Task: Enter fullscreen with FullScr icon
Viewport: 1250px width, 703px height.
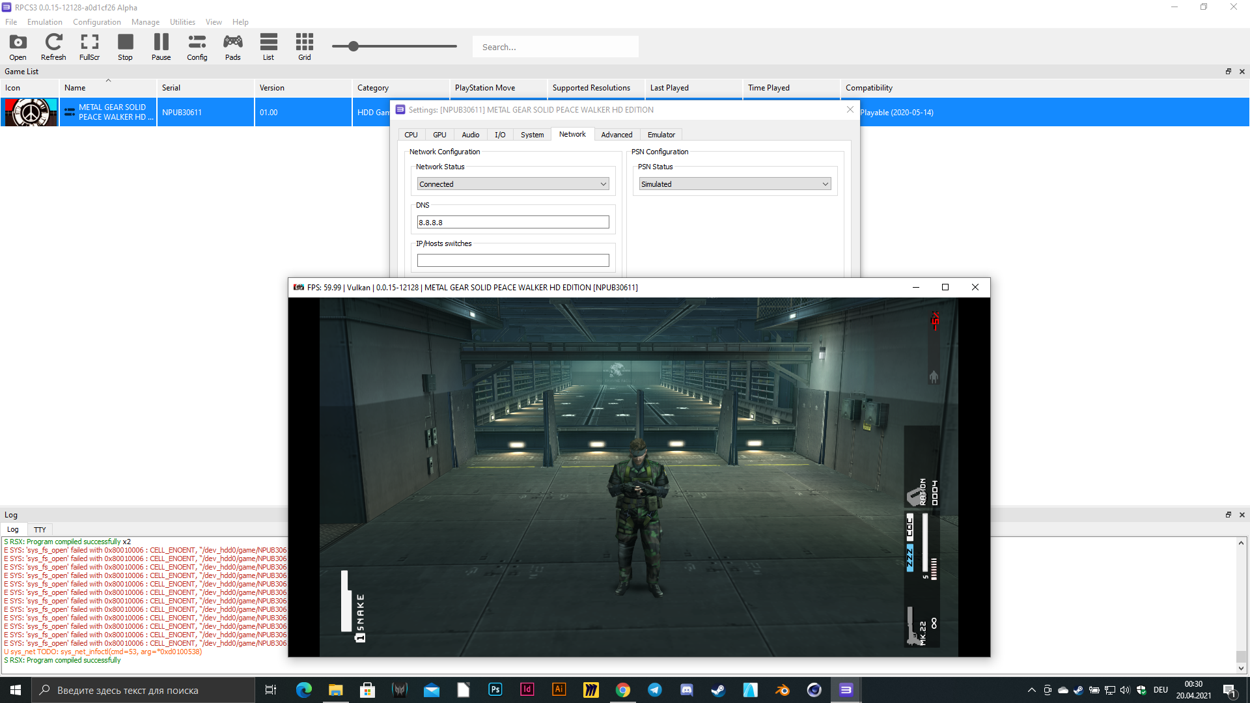Action: click(89, 47)
